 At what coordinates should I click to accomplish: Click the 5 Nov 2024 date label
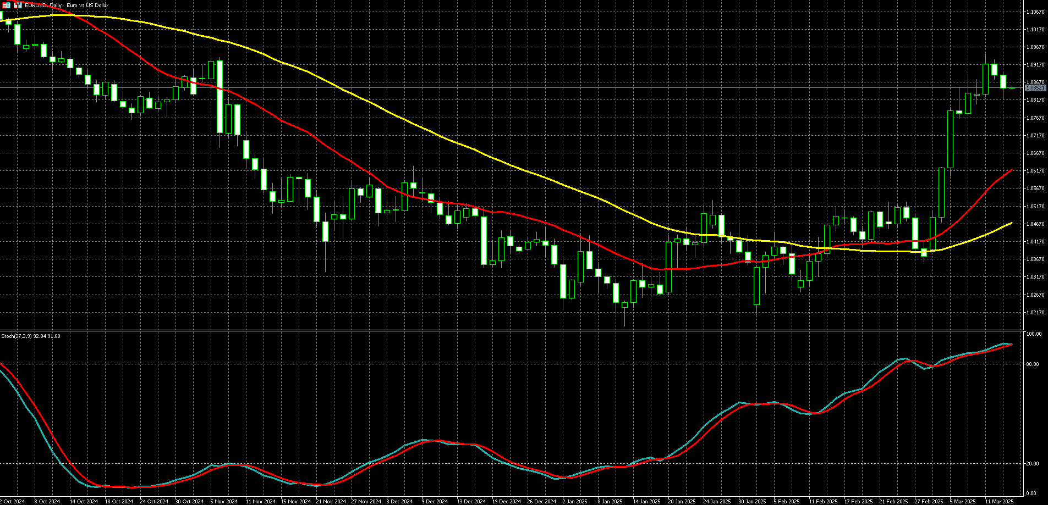[223, 501]
